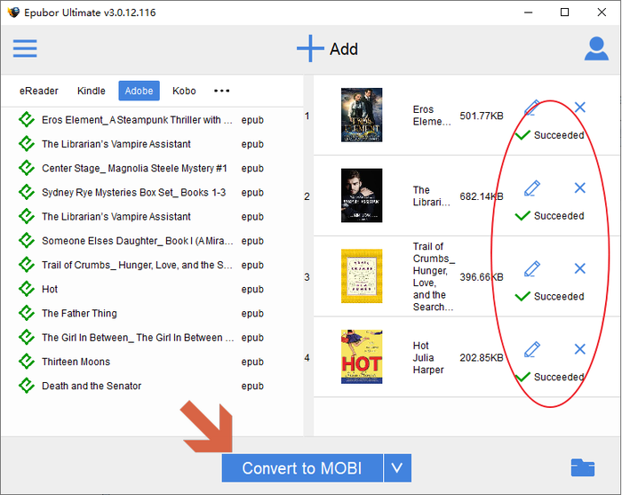
Task: Remove Hot Julia Harper from conversion list
Action: coord(580,349)
